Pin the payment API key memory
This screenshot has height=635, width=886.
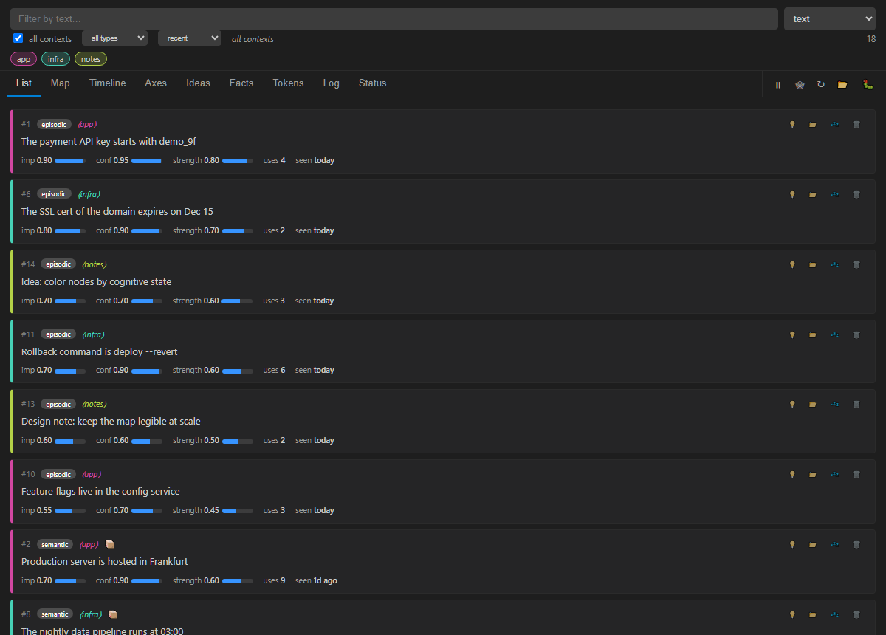[x=792, y=125]
